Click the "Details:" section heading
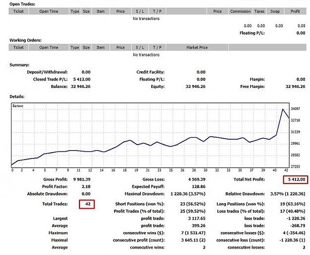 click(x=17, y=97)
